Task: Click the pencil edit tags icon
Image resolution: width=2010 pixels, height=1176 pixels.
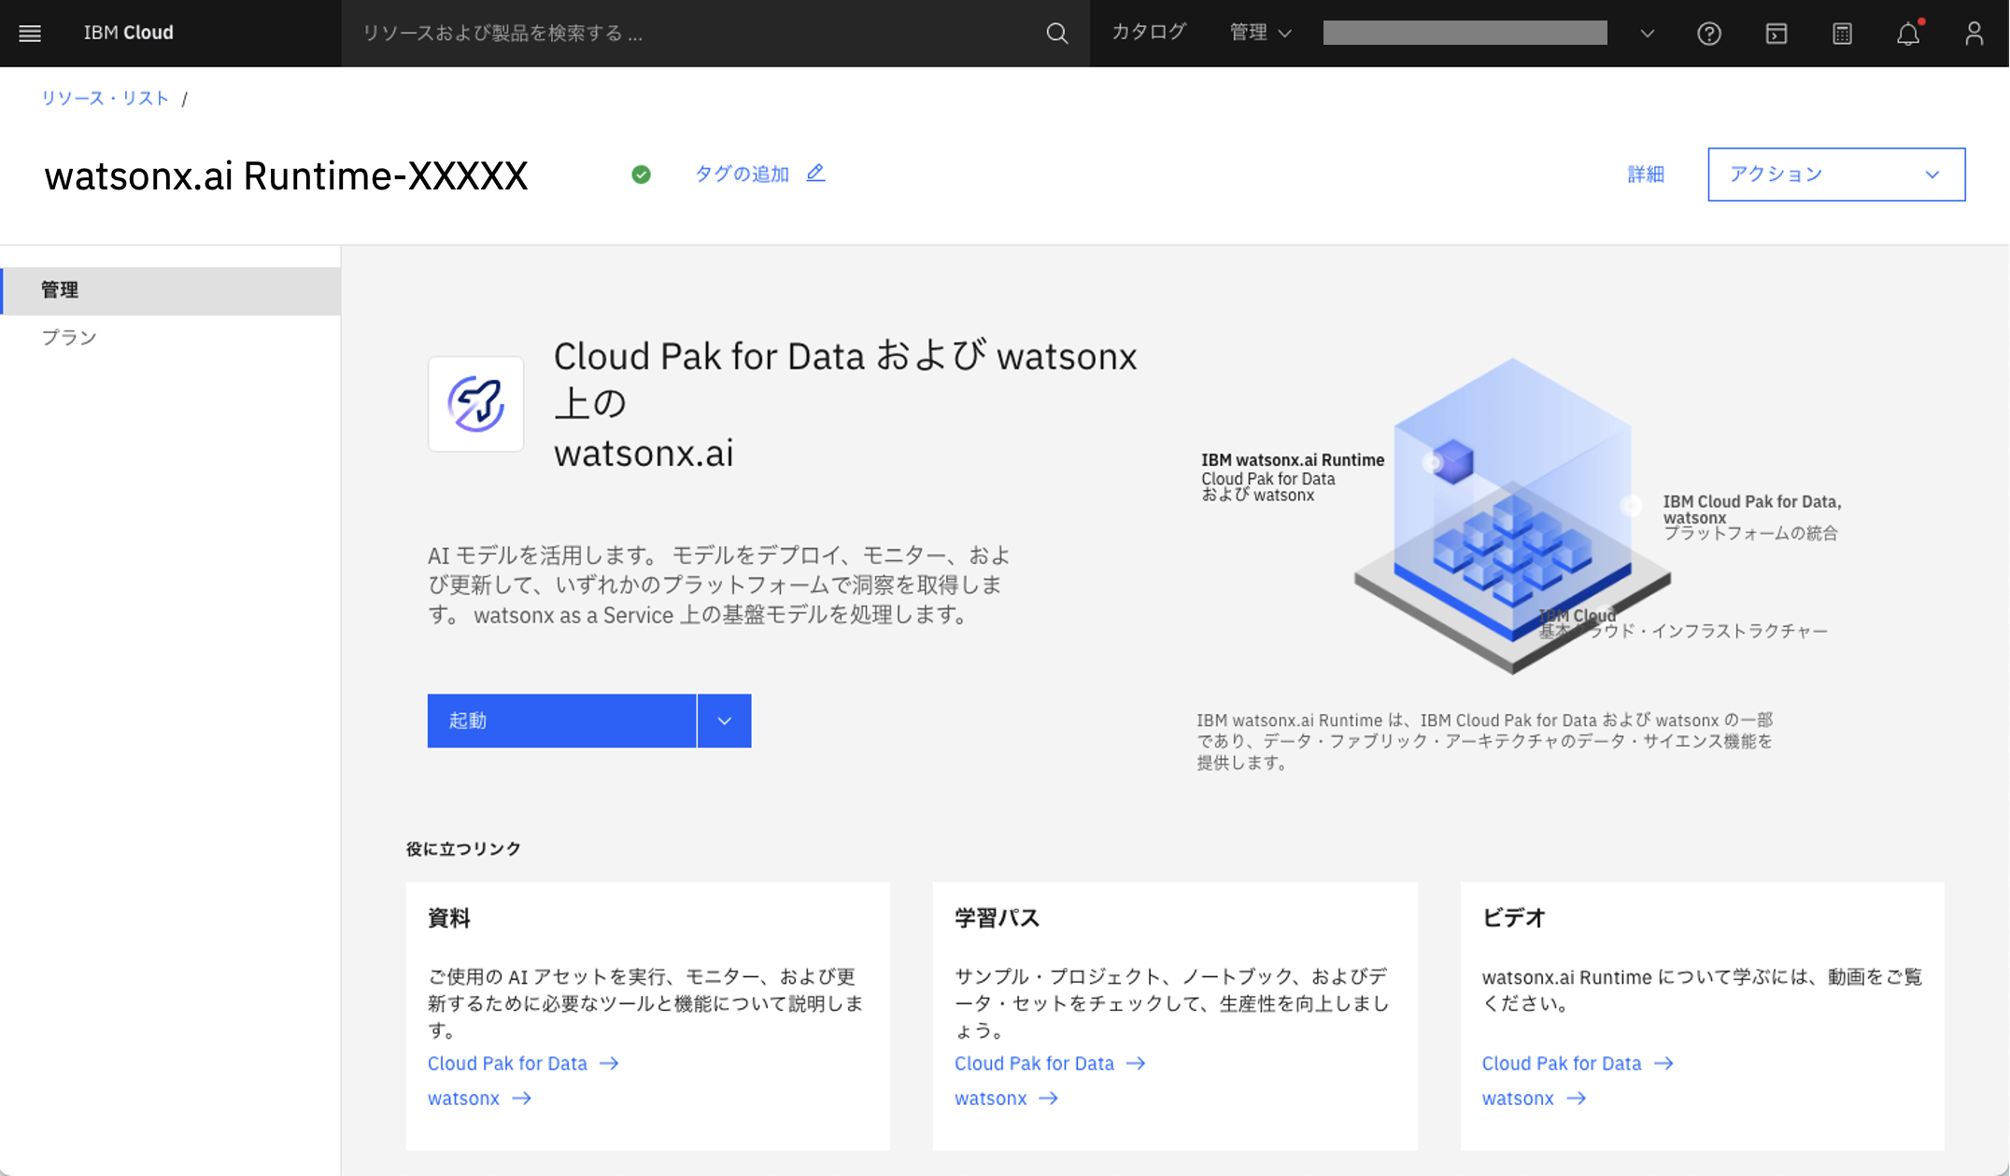Action: [x=815, y=174]
